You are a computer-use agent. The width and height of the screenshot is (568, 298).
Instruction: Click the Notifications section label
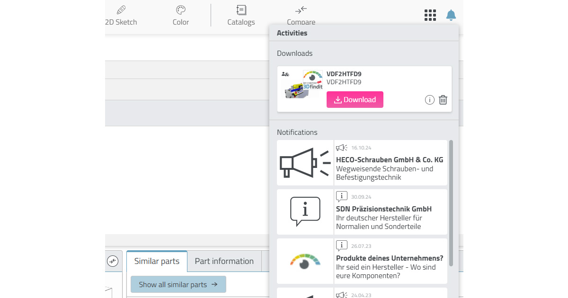(297, 132)
